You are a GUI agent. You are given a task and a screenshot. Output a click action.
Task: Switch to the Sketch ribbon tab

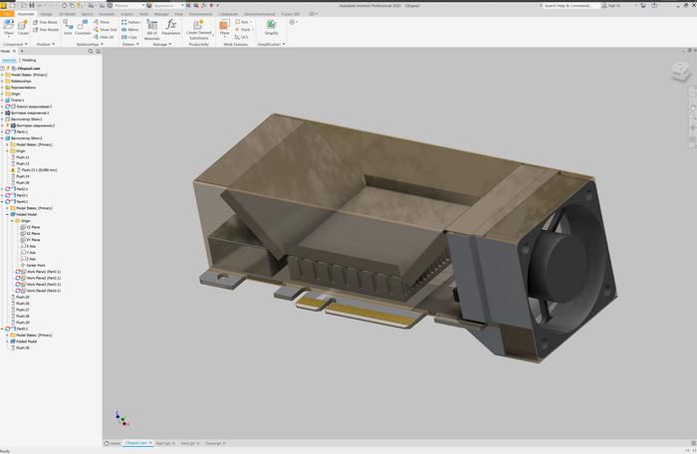coord(87,14)
